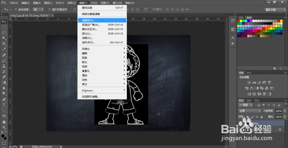Select the Dodge tool

click(4, 93)
